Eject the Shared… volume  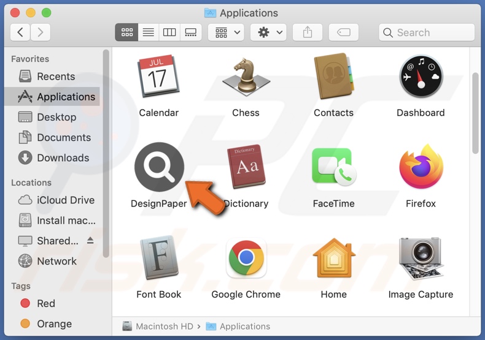click(x=90, y=240)
